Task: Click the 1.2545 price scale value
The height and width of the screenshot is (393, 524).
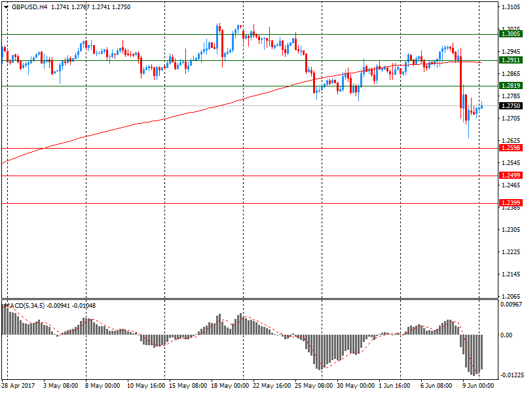Action: [x=512, y=162]
